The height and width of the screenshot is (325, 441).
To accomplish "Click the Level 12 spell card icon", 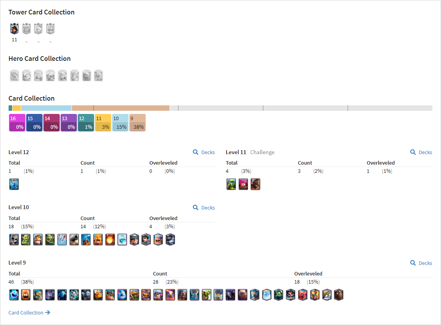I will (x=14, y=184).
